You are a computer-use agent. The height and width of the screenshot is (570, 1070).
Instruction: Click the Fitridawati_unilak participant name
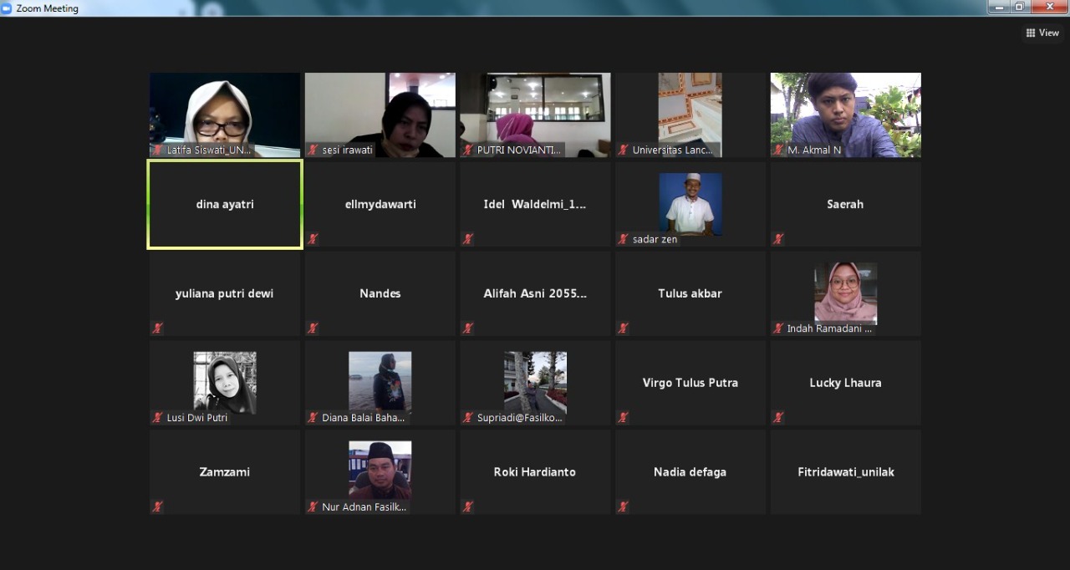pyautogui.click(x=846, y=472)
